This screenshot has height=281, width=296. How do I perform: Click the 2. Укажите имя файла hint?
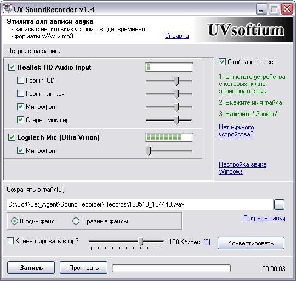coord(251,102)
